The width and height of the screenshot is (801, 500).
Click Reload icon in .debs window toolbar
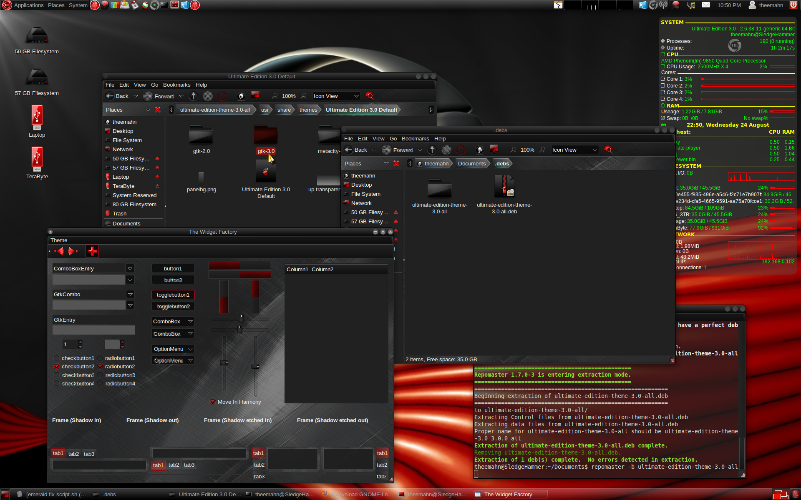pyautogui.click(x=461, y=150)
